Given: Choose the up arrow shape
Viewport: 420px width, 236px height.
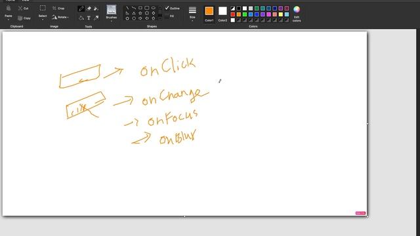Looking at the screenshot, I should (x=153, y=18).
